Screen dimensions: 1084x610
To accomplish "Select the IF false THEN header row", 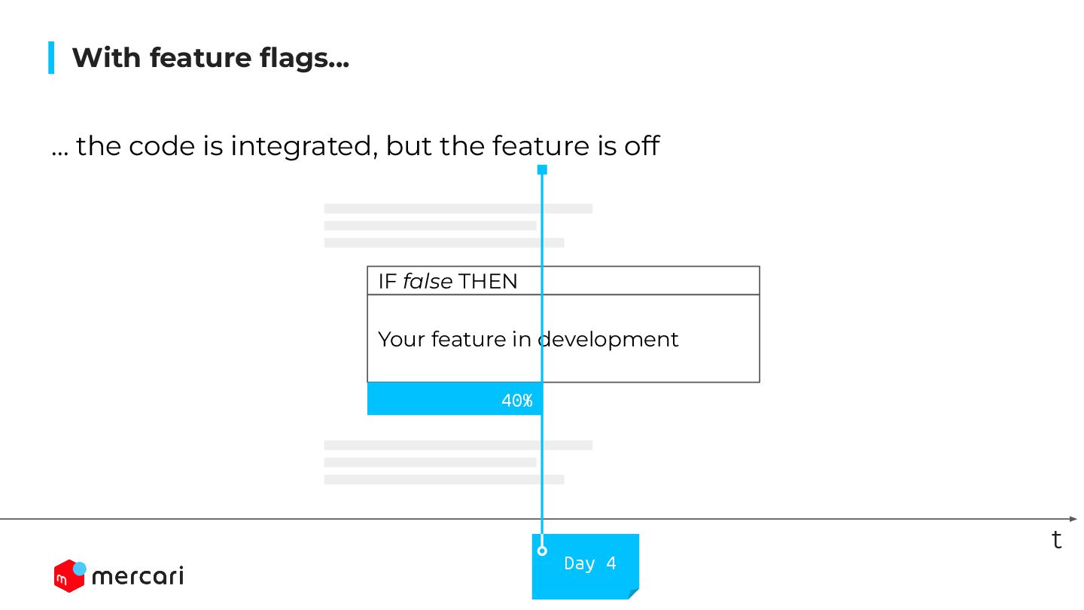I will [563, 281].
